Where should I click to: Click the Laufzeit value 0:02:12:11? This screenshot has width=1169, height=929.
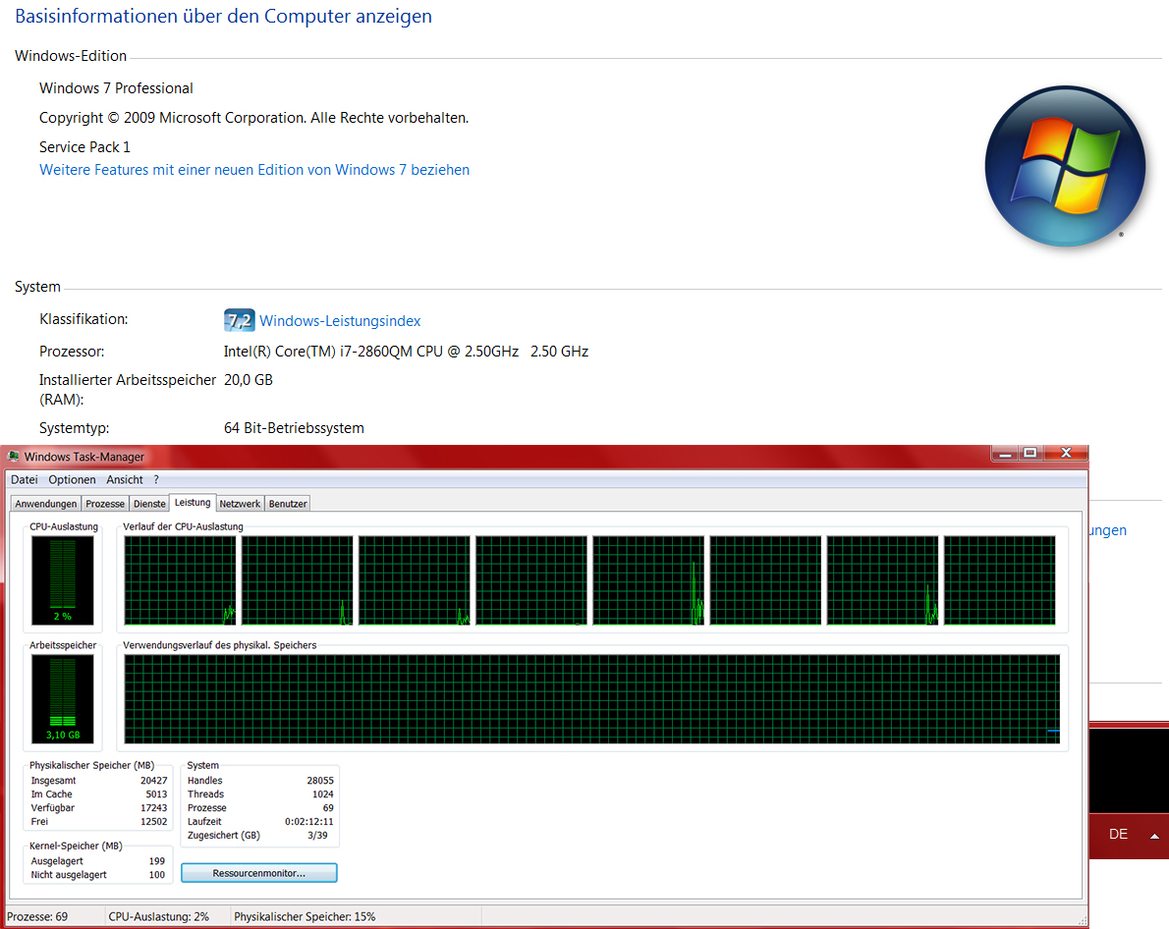click(309, 822)
